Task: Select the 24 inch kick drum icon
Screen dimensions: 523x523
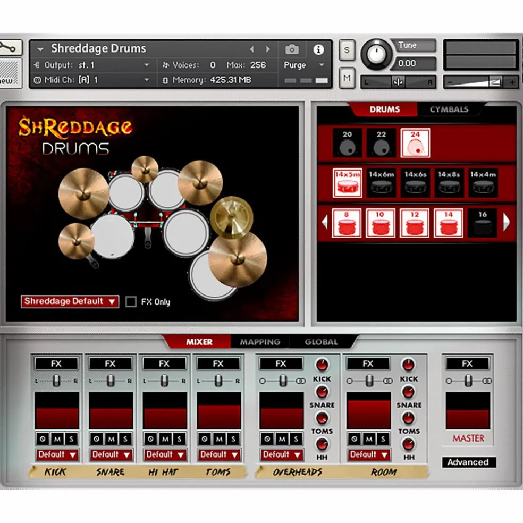Action: point(415,143)
